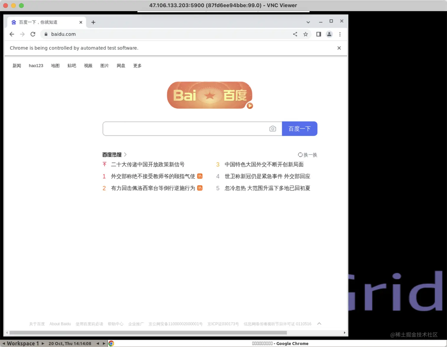Open image search camera icon
This screenshot has width=447, height=347.
(x=273, y=129)
